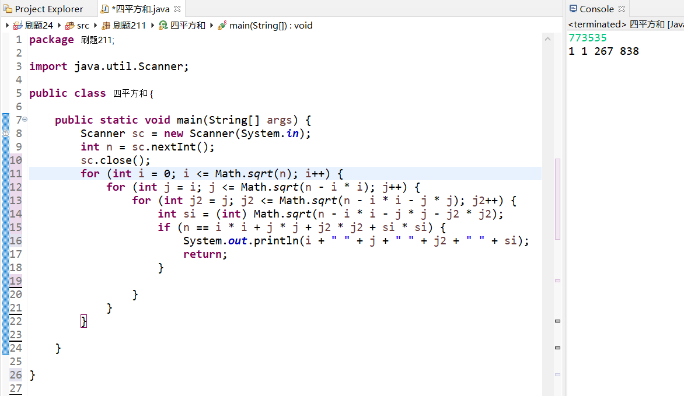Viewport: 684px width, 396px height.
Task: Click the Project Explorer folder icon
Action: point(8,9)
